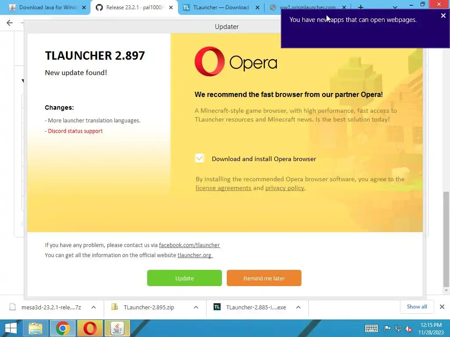This screenshot has width=450, height=337.
Task: Close the downloads bar
Action: coord(442,307)
